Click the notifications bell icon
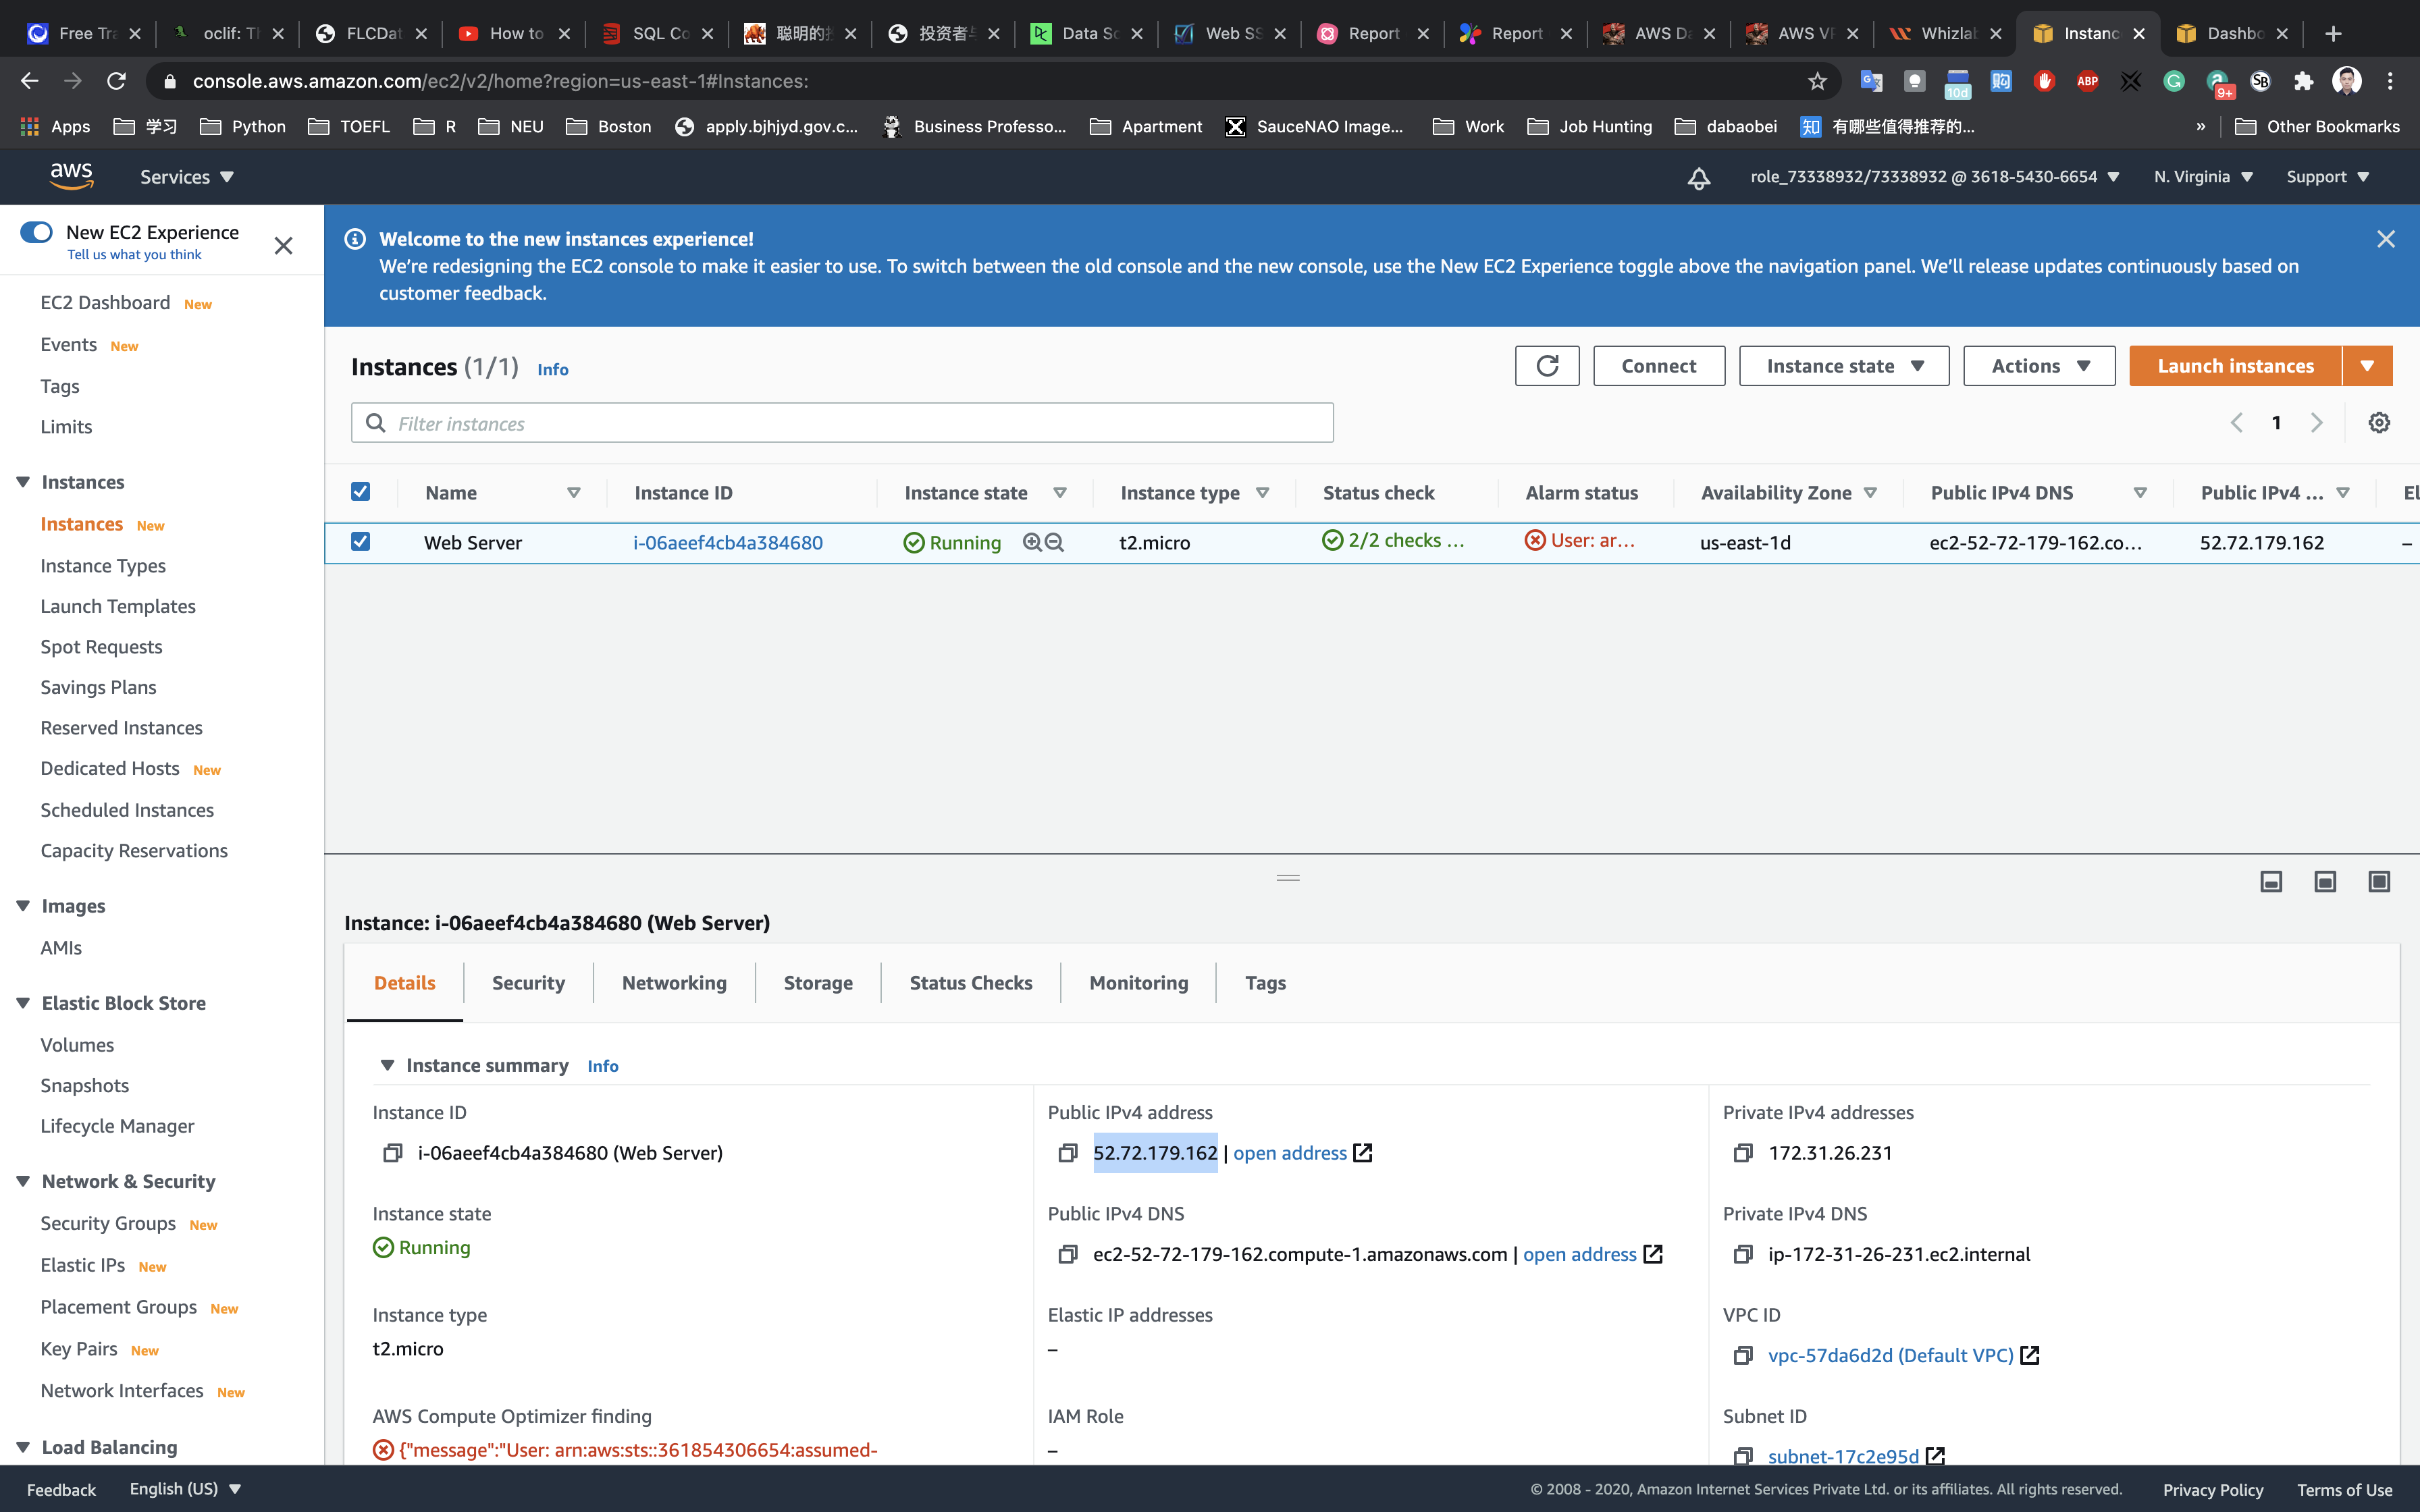2420x1512 pixels. (x=1698, y=178)
